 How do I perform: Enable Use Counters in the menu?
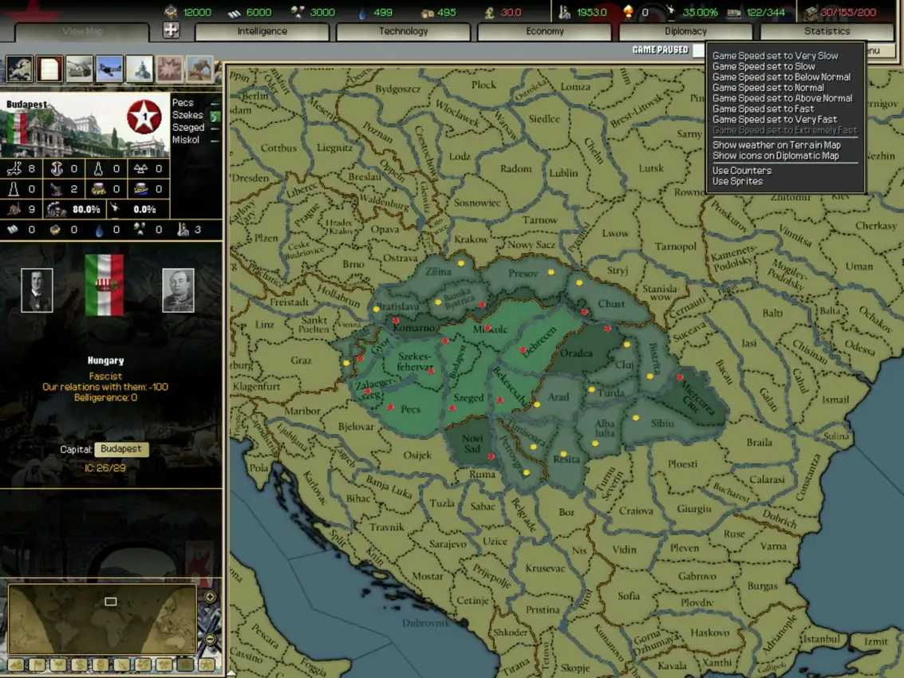[x=741, y=170]
